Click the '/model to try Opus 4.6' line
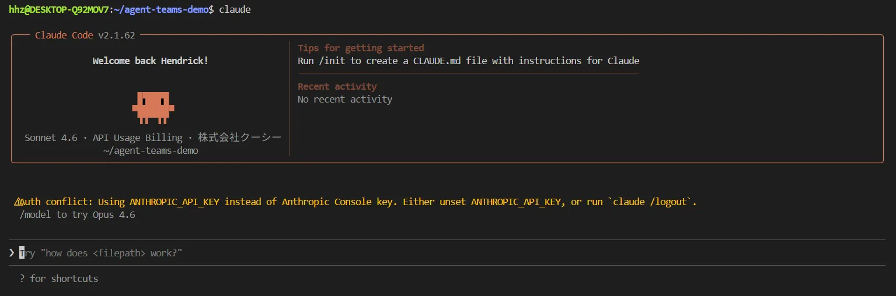 77,215
